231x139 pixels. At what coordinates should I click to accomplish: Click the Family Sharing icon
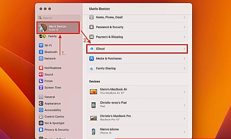pyautogui.click(x=92, y=68)
